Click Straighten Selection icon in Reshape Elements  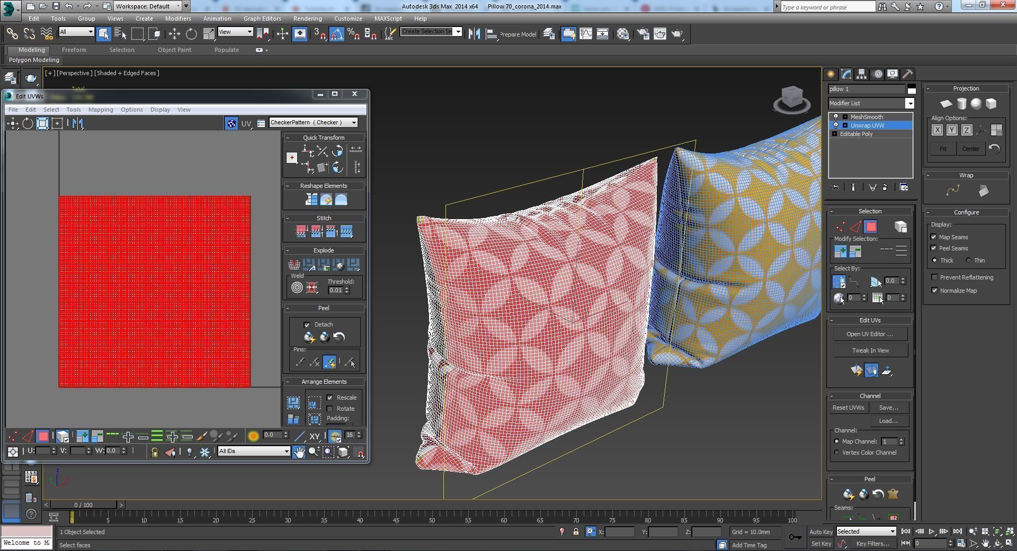pyautogui.click(x=311, y=200)
